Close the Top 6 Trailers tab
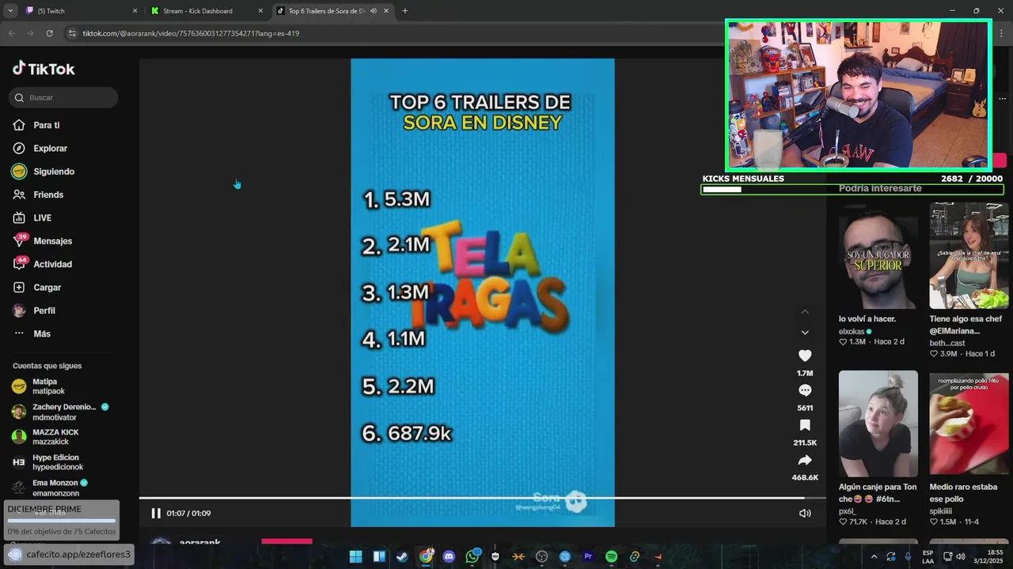1013x569 pixels. pyautogui.click(x=386, y=11)
